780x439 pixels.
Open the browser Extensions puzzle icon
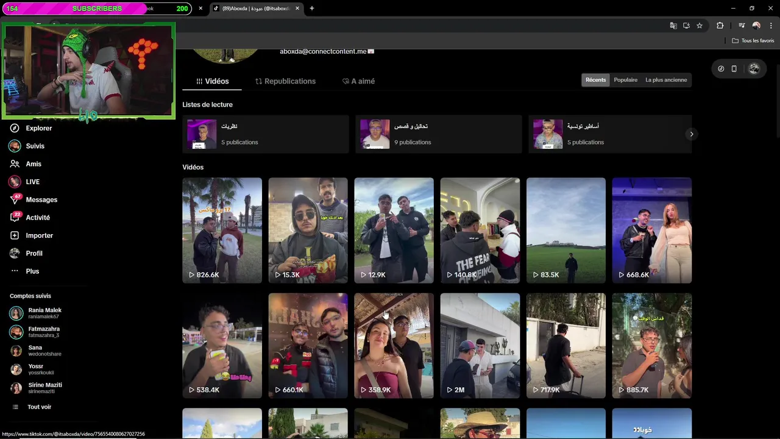(x=720, y=26)
